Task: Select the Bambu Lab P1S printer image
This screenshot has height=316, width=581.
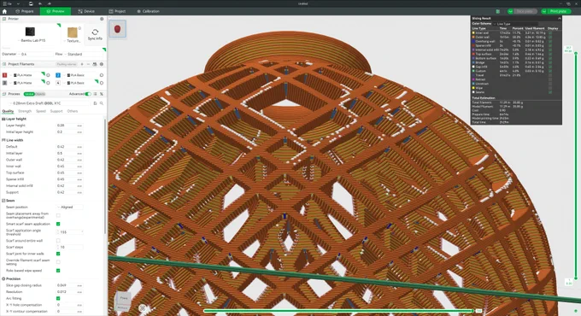Action: click(x=30, y=32)
